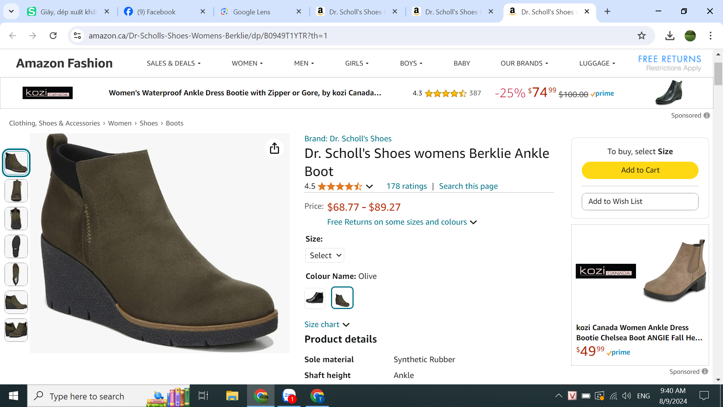Bookmark this page with star icon
The height and width of the screenshot is (407, 723).
641,35
